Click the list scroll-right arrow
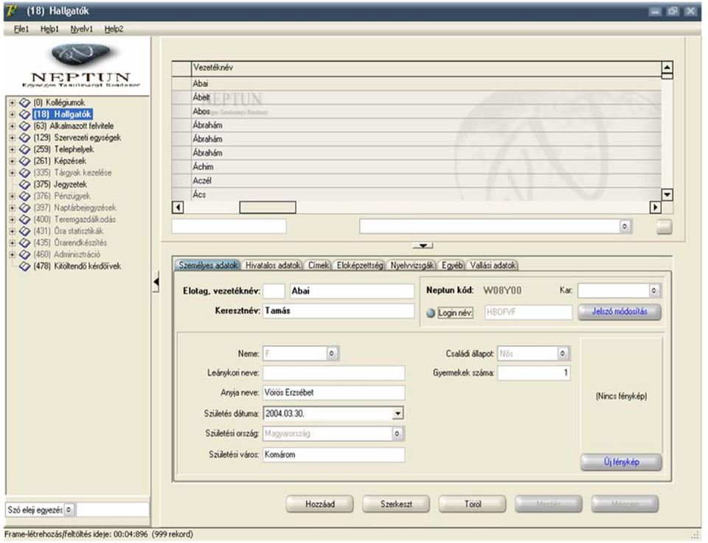This screenshot has height=543, width=708. click(x=655, y=208)
